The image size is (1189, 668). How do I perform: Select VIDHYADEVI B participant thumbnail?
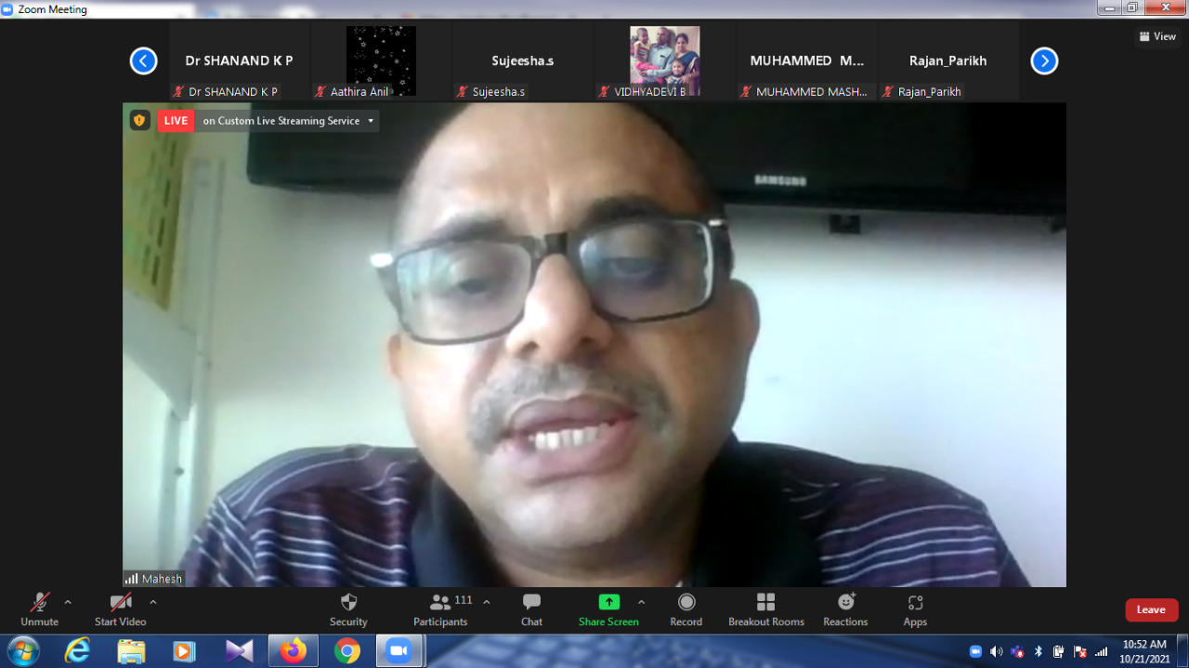pos(664,61)
